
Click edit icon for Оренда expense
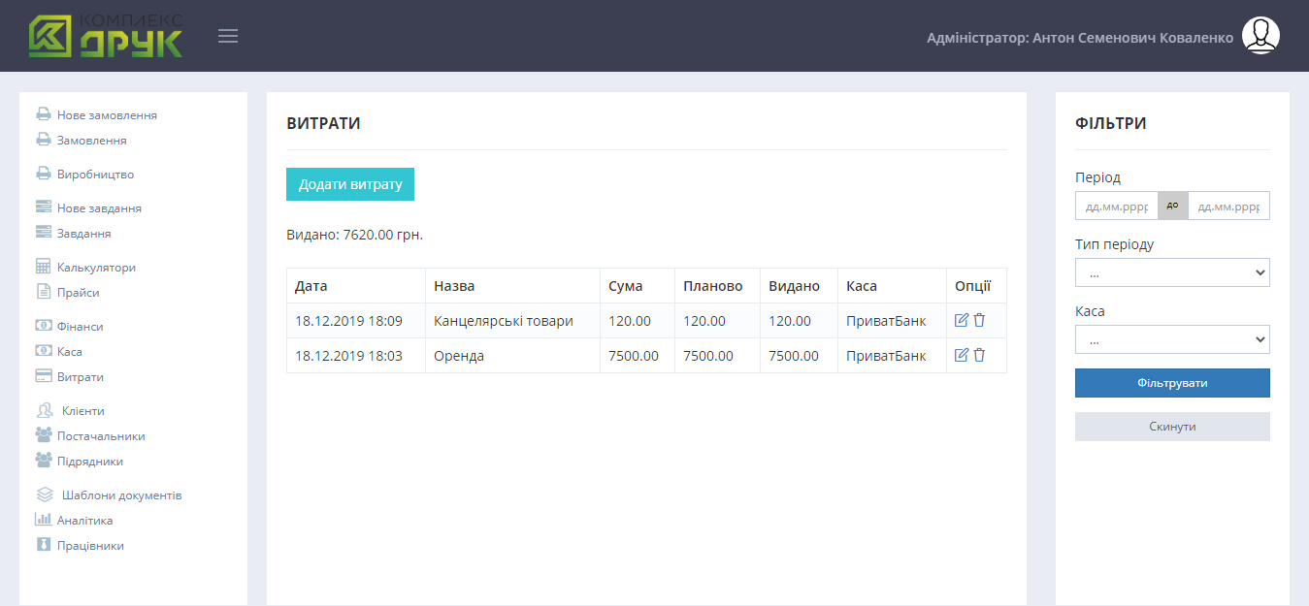coord(962,355)
